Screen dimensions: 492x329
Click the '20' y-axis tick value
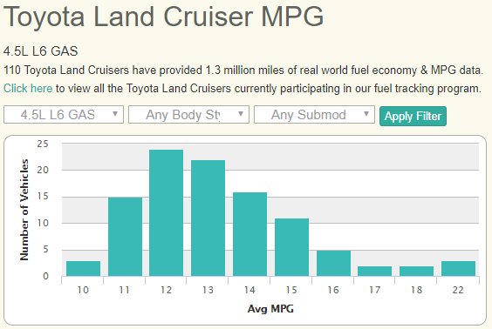pos(43,171)
